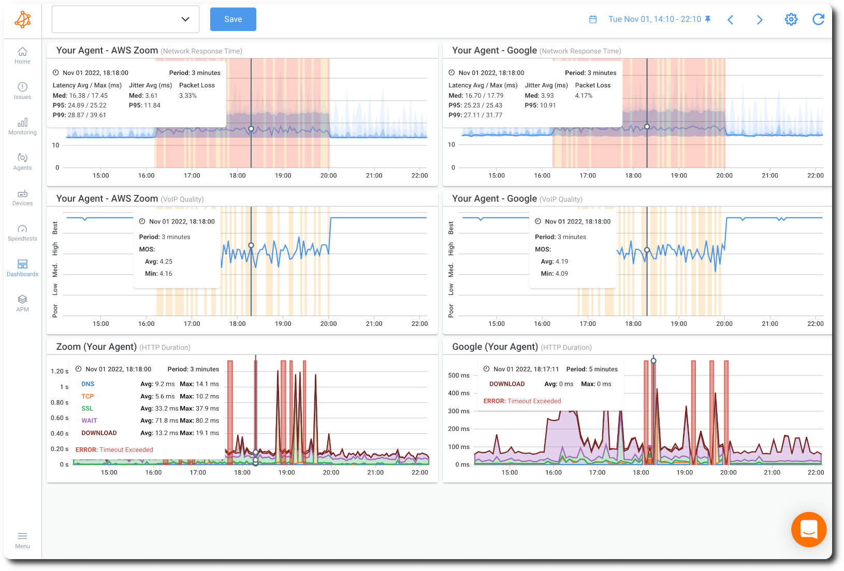844x571 pixels.
Task: Open the Menu at the bottom of sidebar
Action: pyautogui.click(x=22, y=540)
